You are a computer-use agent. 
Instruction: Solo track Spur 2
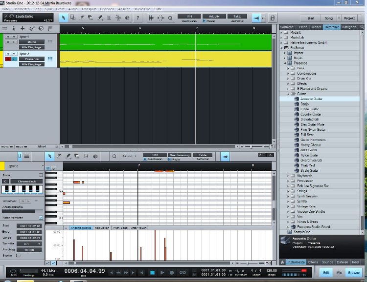pos(14,54)
